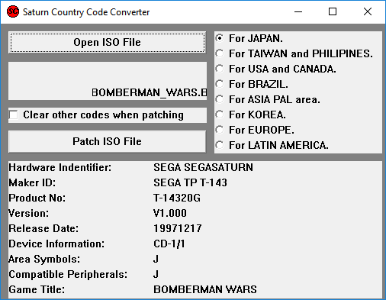Click the Version label

[28, 213]
